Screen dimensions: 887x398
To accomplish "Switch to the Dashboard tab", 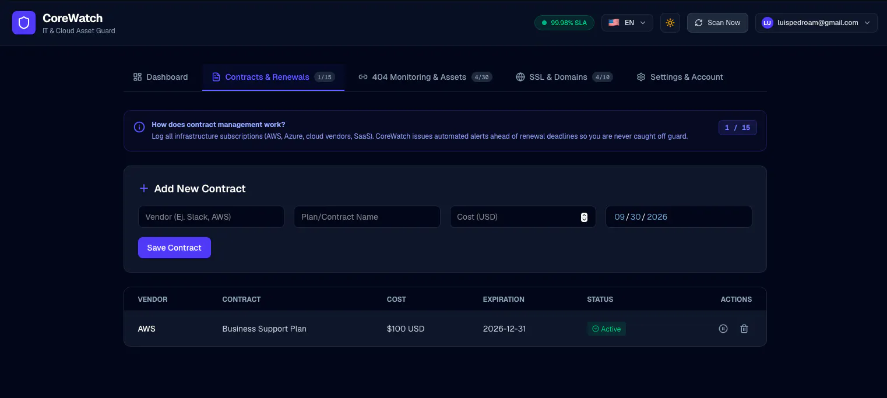I will 160,77.
